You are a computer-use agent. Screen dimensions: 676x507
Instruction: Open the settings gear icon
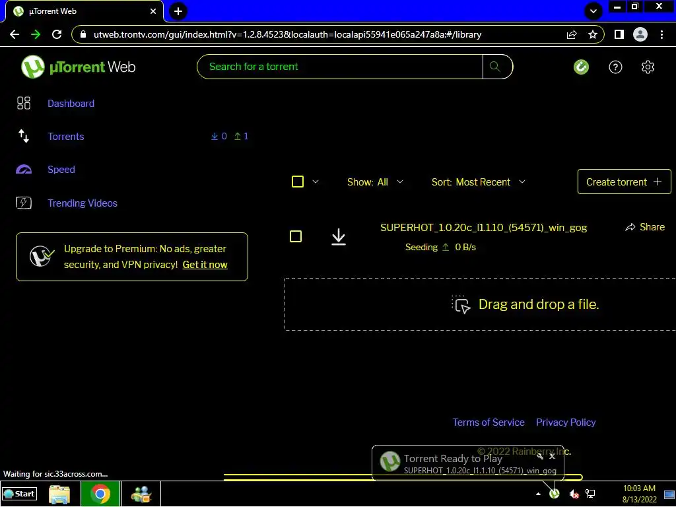tap(648, 67)
